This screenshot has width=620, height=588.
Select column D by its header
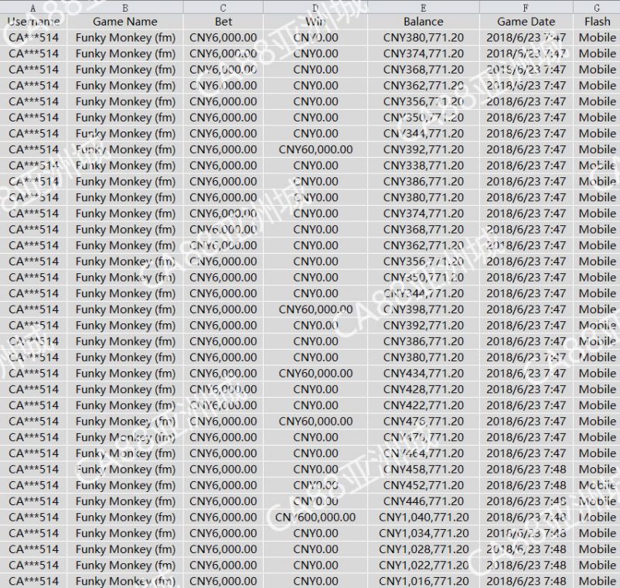pyautogui.click(x=315, y=7)
